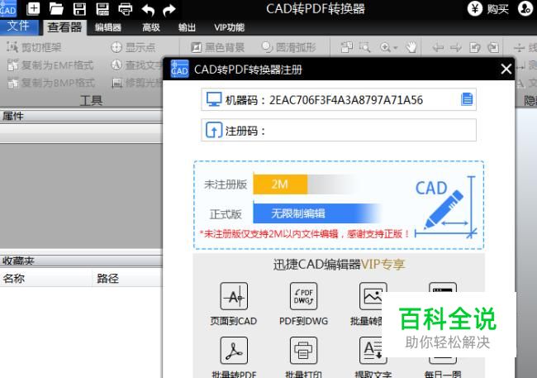Click the user account icon
The height and width of the screenshot is (378, 537).
tap(525, 8)
